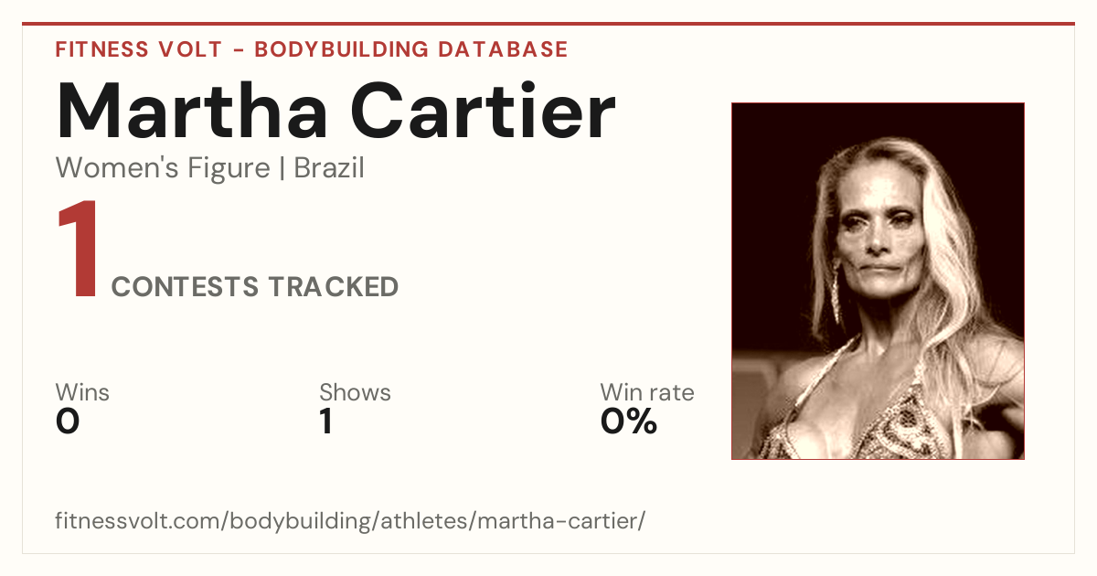Click the Martha Cartier athlete name heading
The height and width of the screenshot is (576, 1097).
[x=335, y=111]
